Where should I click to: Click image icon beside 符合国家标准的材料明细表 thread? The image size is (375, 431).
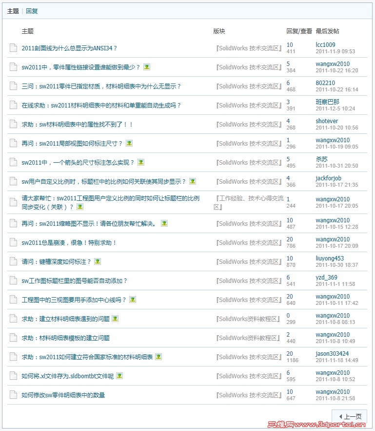click(158, 357)
